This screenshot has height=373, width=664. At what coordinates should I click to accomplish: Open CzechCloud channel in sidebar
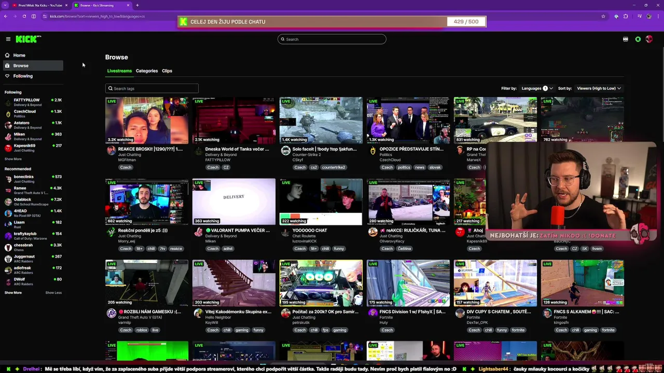pos(32,113)
